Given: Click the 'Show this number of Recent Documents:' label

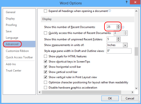Looking at the screenshot, I should pyautogui.click(x=70, y=27).
